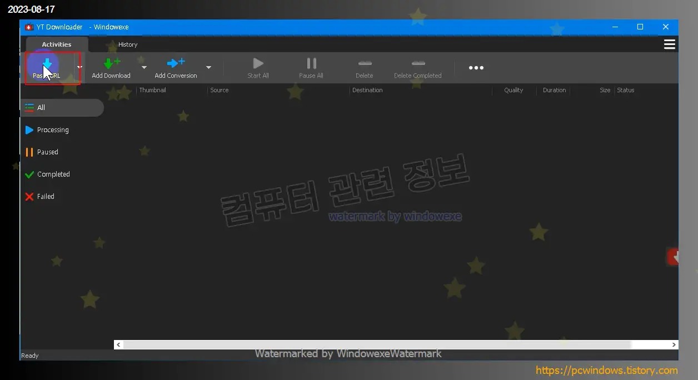Close the YT Downloader window

tap(665, 27)
